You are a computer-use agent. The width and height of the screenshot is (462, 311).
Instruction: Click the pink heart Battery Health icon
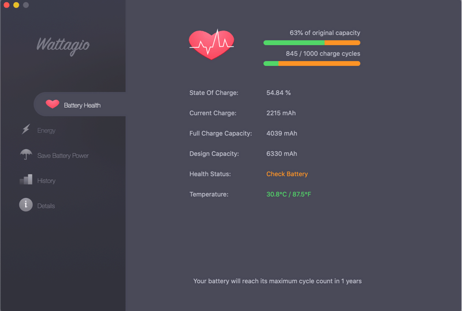(53, 104)
